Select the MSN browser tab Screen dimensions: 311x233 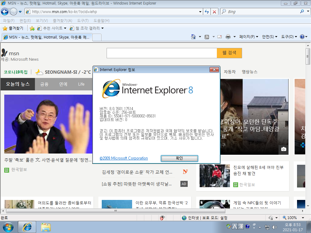tap(47, 37)
